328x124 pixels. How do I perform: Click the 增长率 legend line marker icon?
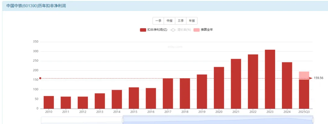tap(173, 30)
